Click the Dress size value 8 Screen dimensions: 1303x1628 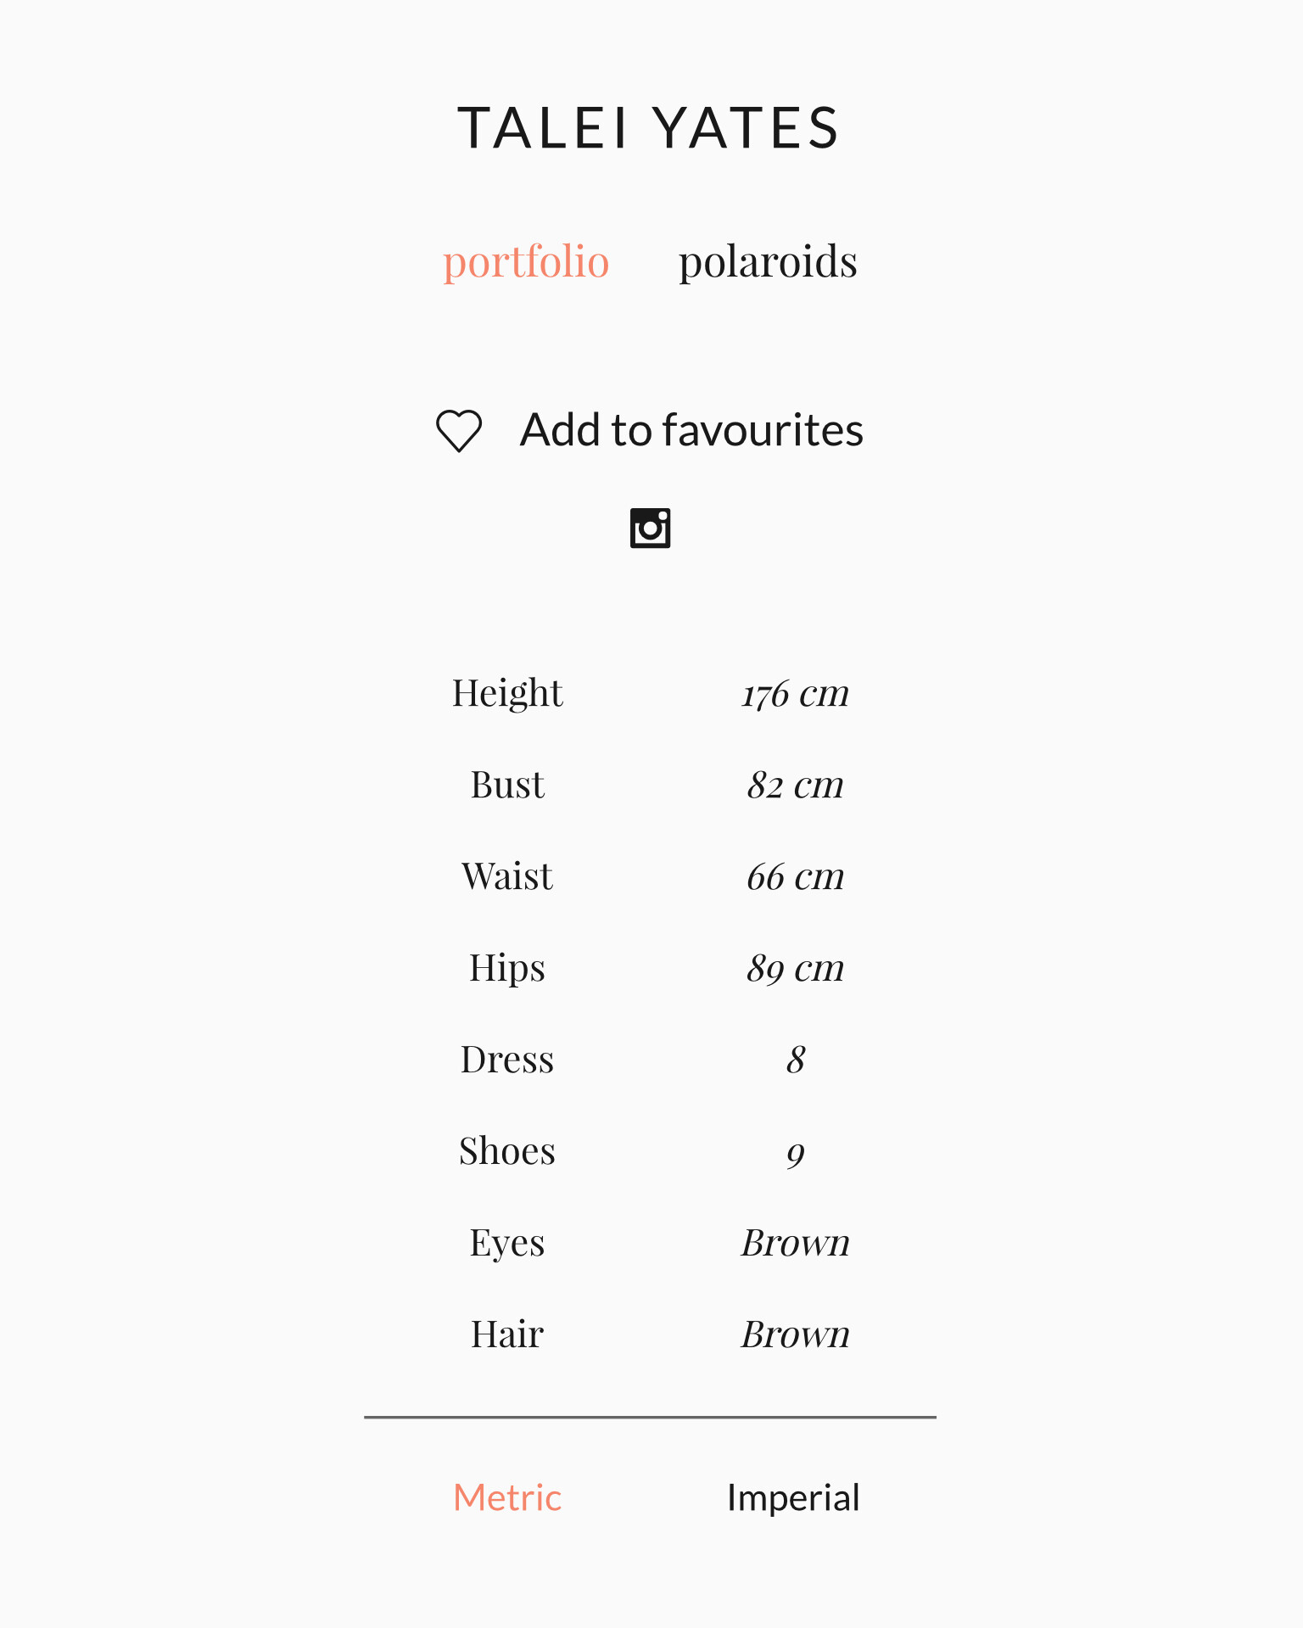tap(795, 1060)
